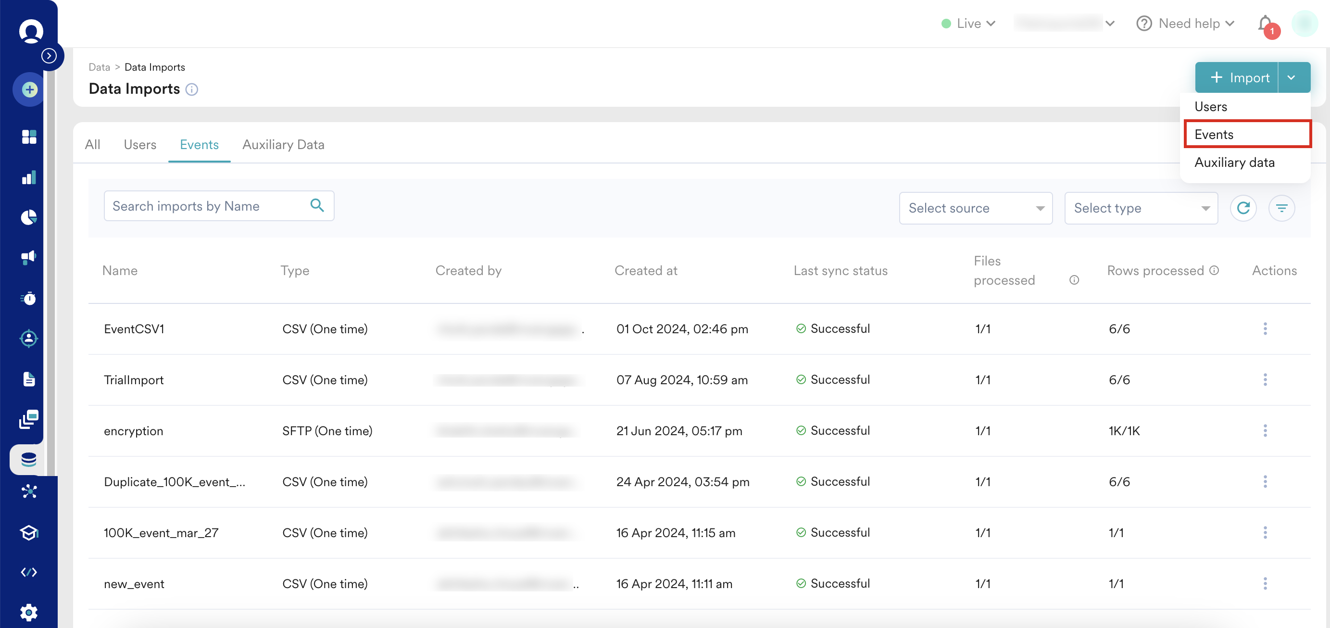Open the settings gear in sidebar
The width and height of the screenshot is (1330, 628).
tap(29, 612)
